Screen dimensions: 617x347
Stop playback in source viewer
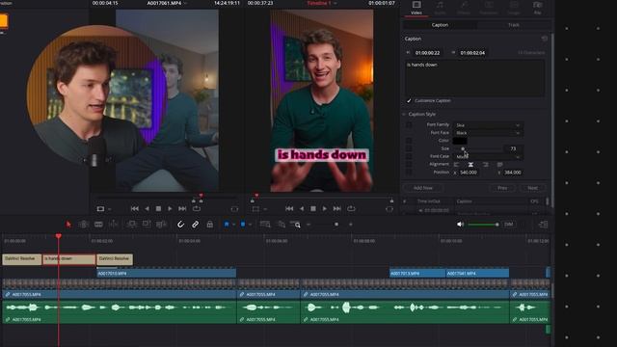[x=158, y=208]
